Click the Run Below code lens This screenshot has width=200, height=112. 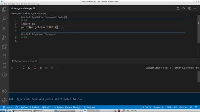tap(37, 17)
